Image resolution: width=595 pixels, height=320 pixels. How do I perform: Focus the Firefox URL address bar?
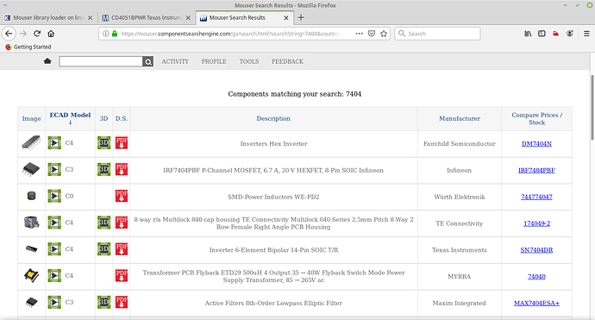click(230, 34)
